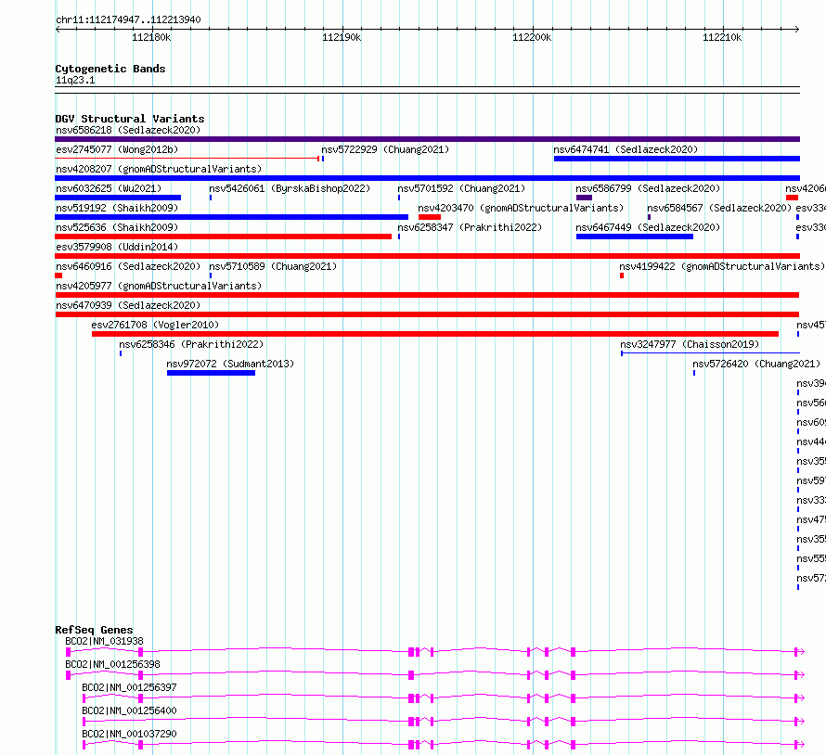826x755 pixels.
Task: Click nsv5722929 (Chuang2021) label
Action: [385, 149]
